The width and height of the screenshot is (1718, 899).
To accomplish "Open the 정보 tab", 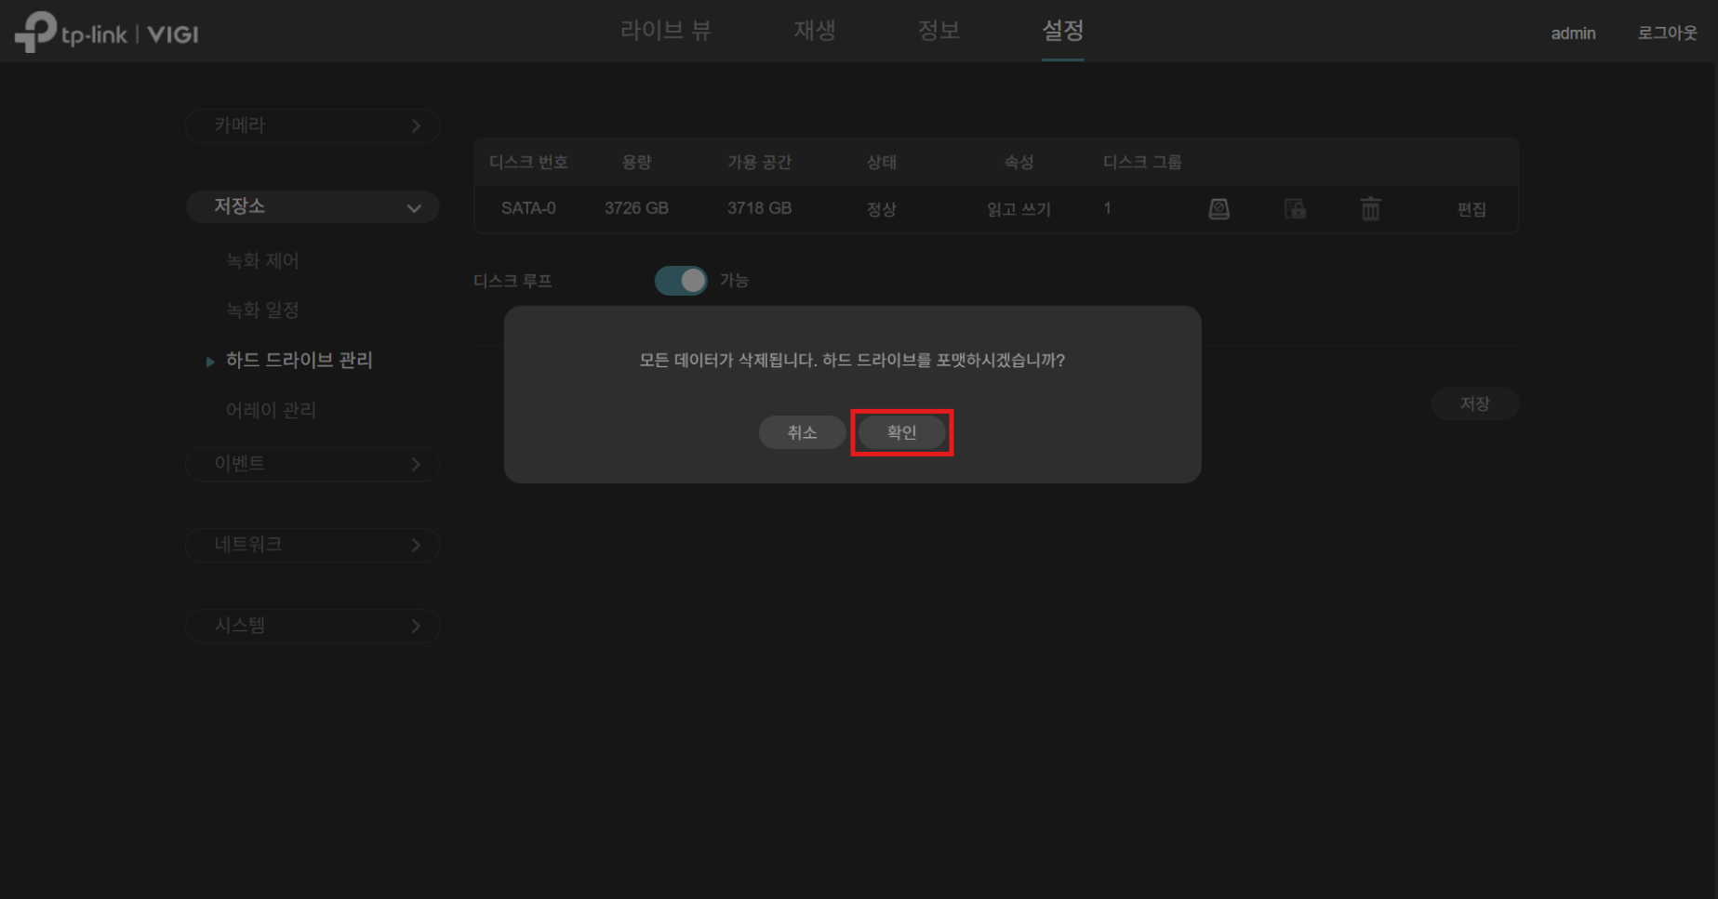I will click(939, 31).
